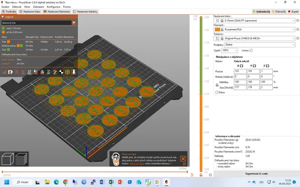Open the Barevný tisk view type dropdown
Screen dimensions: 300x187
pyautogui.click(x=74, y=23)
